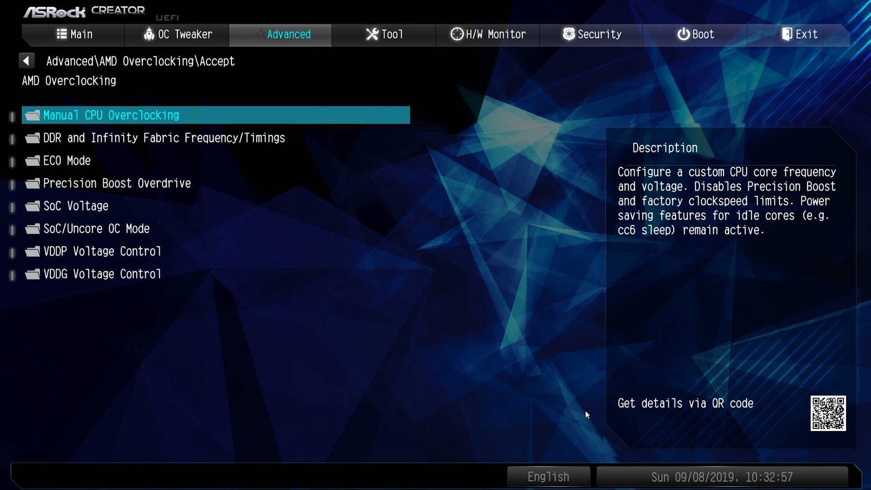Click the wrench icon on the Tool tab
Image resolution: width=871 pixels, height=490 pixels.
(x=372, y=34)
